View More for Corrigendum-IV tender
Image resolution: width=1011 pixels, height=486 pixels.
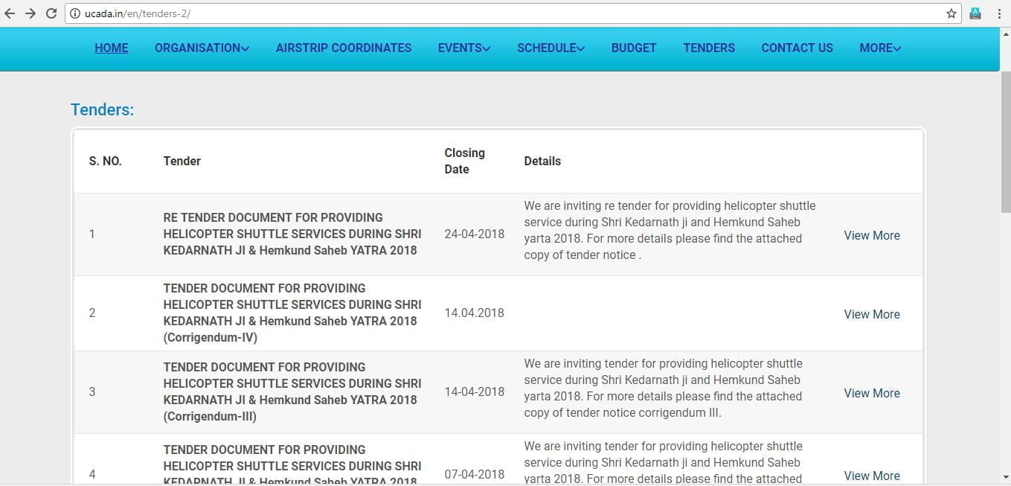coord(871,314)
